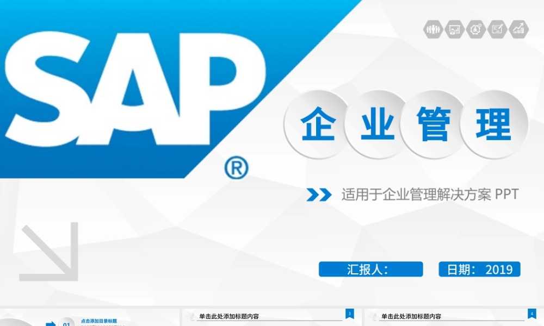The height and width of the screenshot is (326, 544).
Task: Open the slide thumbnail with 点击添加目录标题
Action: [90, 317]
